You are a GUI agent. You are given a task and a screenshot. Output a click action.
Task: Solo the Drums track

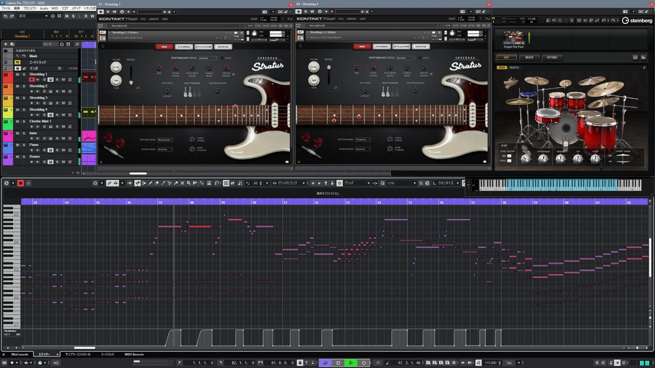24,157
